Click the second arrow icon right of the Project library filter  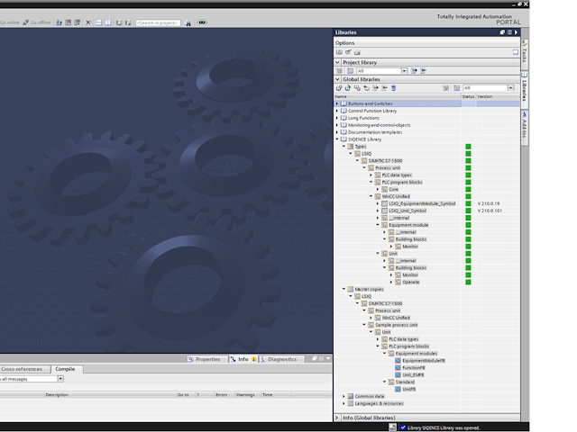tap(423, 70)
